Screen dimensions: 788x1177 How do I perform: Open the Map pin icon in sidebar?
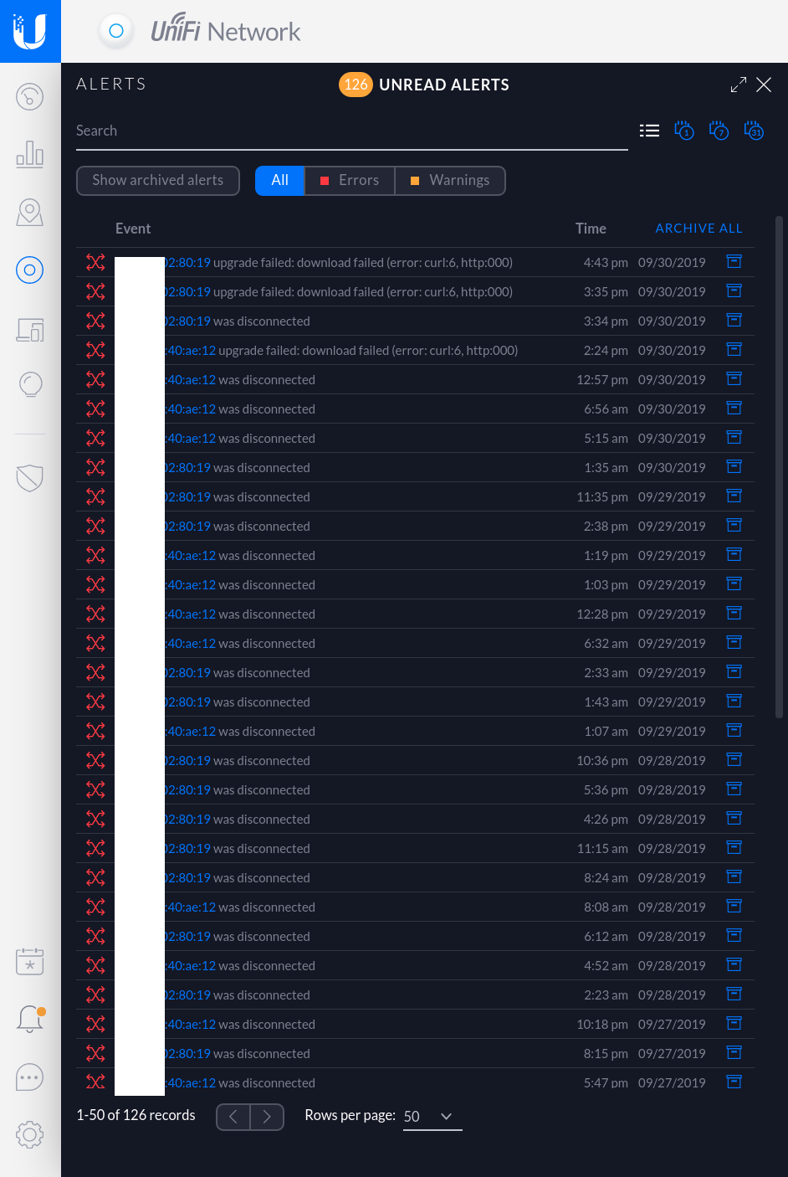[29, 213]
